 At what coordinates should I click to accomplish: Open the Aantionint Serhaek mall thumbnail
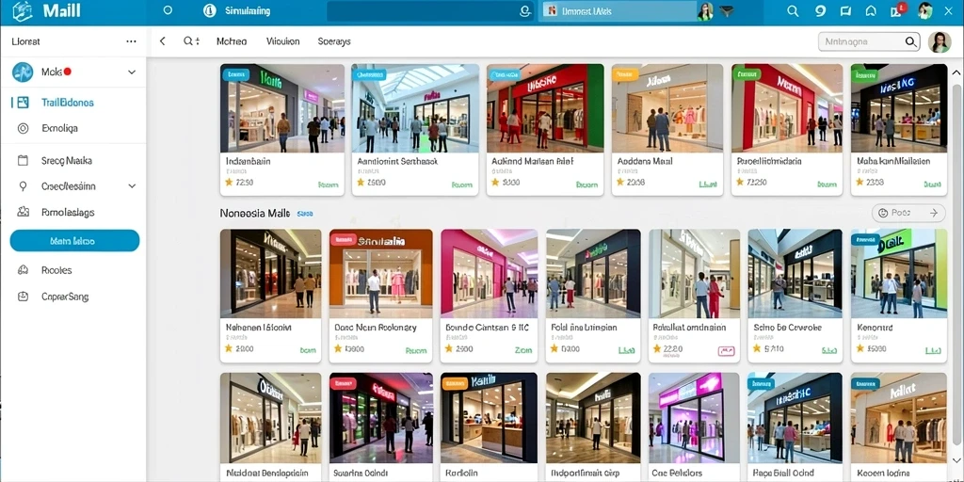coord(415,107)
